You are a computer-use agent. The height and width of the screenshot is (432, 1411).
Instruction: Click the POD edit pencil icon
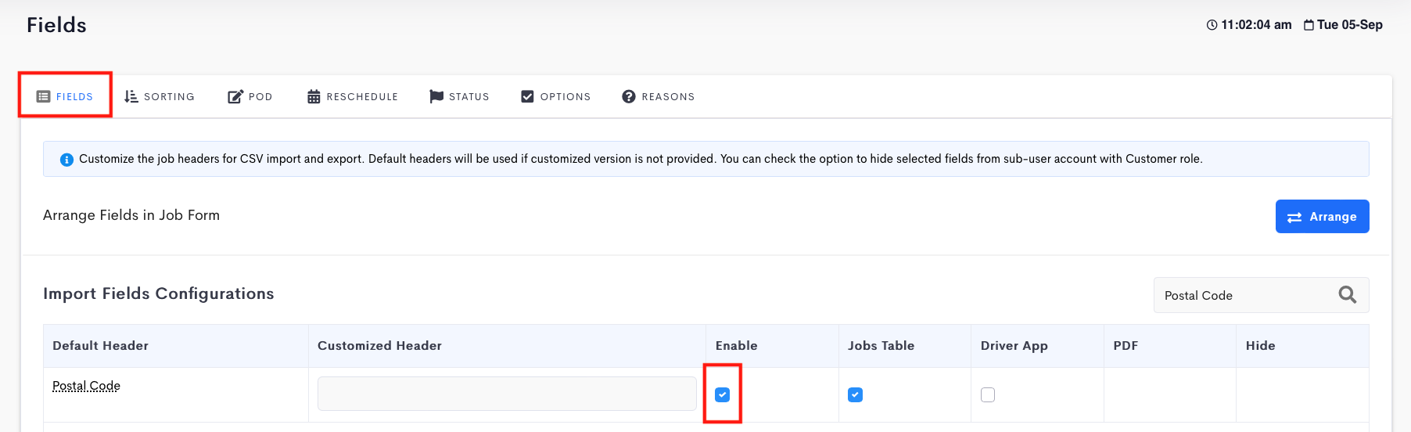pos(235,96)
